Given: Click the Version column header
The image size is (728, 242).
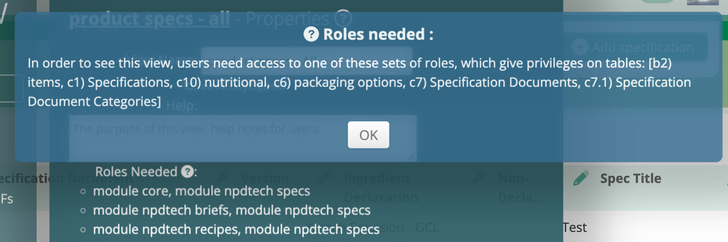Looking at the screenshot, I should (265, 178).
